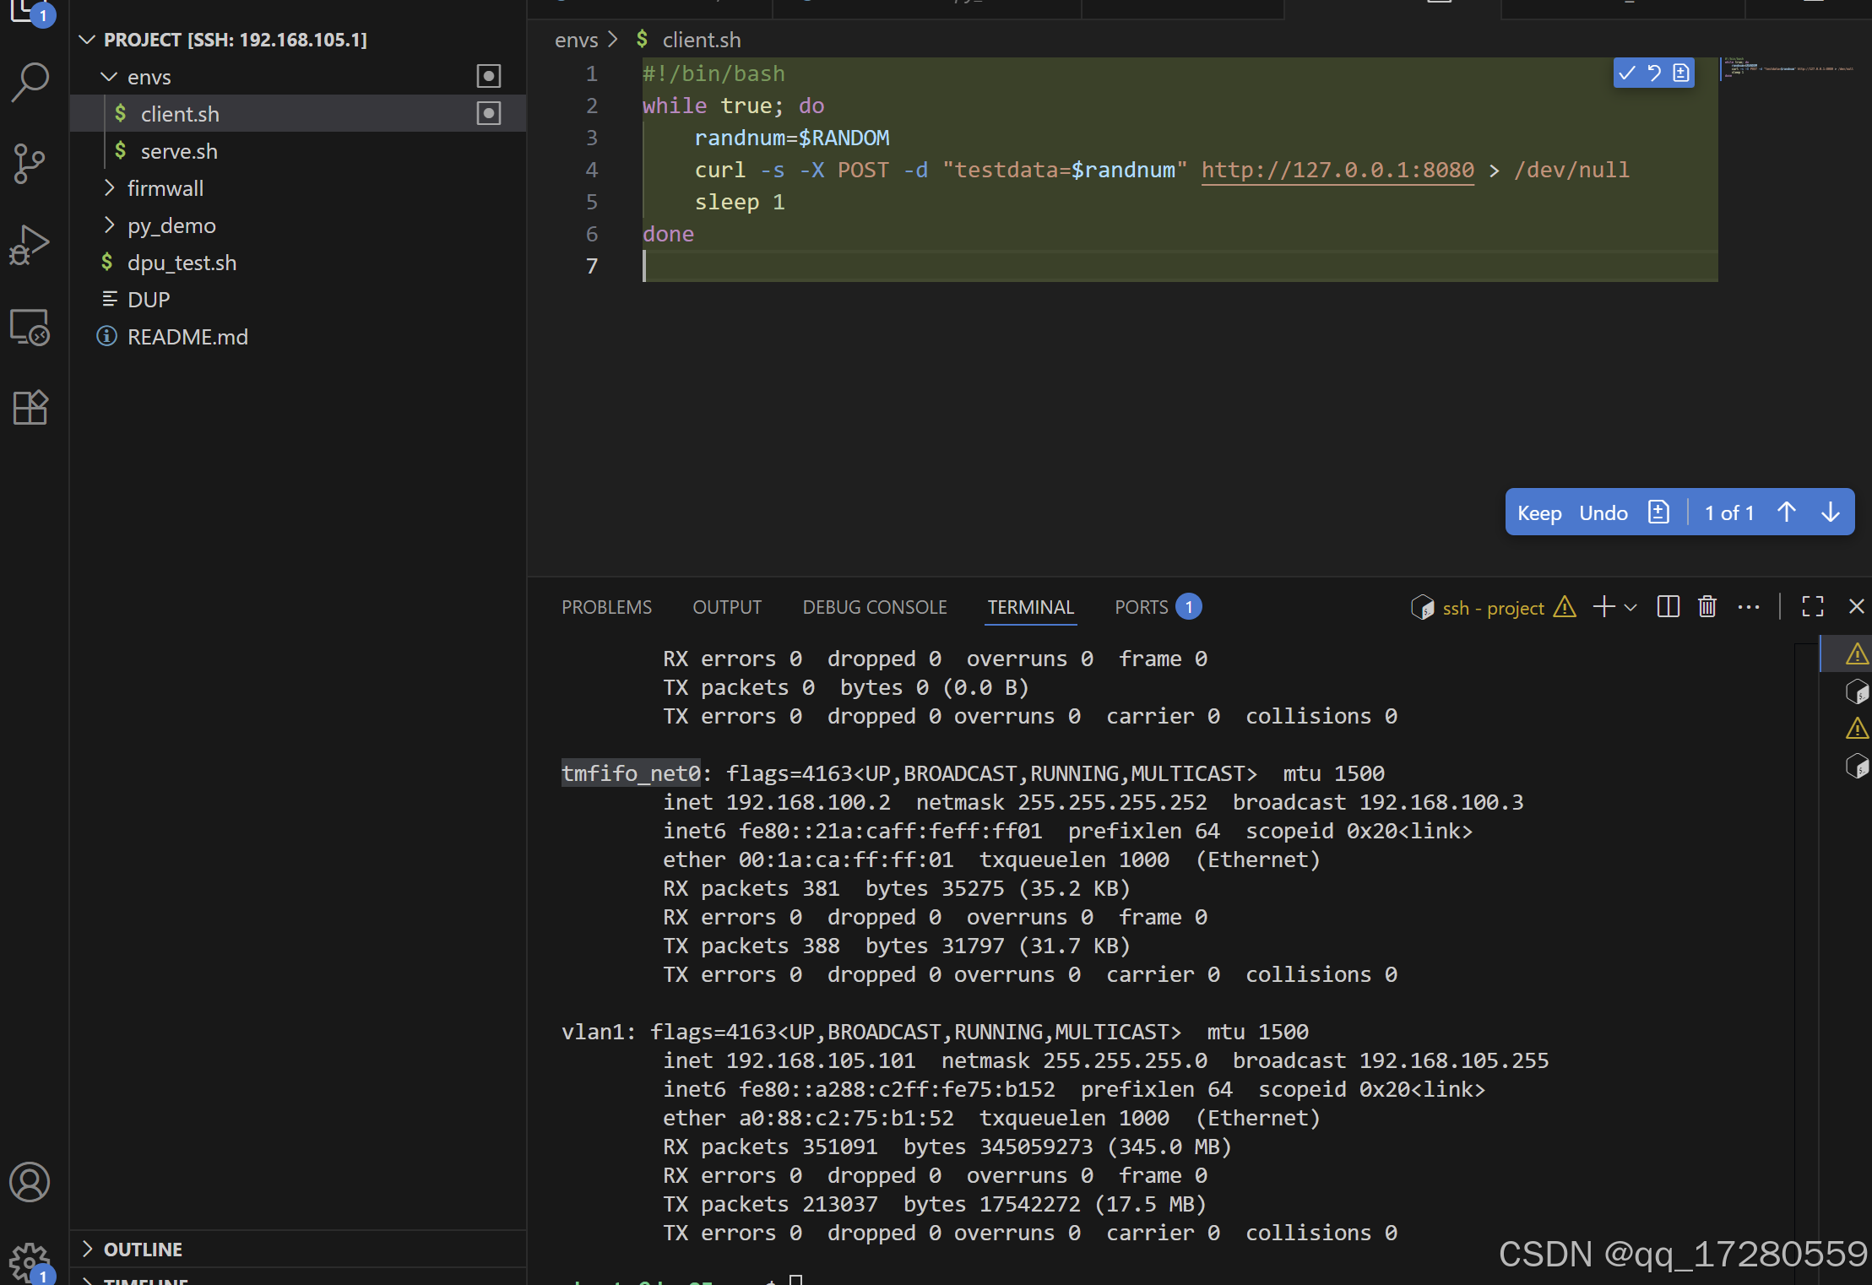The width and height of the screenshot is (1872, 1285).
Task: Open the http://127.0.0.1:8080 link in editor
Action: pos(1338,170)
